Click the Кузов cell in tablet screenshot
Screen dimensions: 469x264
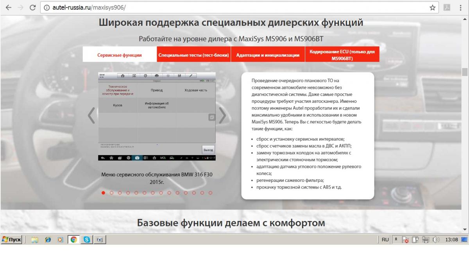coord(118,105)
